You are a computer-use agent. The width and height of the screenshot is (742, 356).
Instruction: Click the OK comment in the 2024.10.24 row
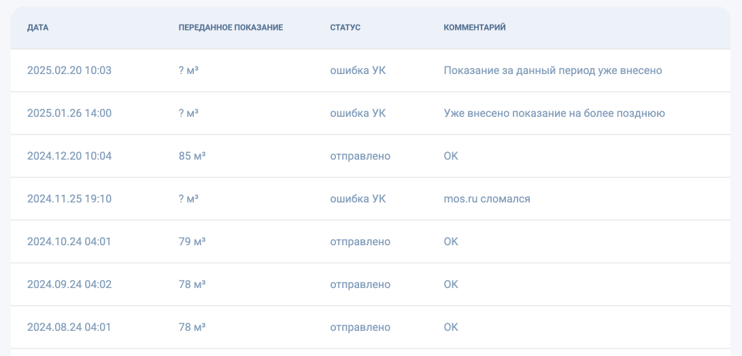click(451, 242)
